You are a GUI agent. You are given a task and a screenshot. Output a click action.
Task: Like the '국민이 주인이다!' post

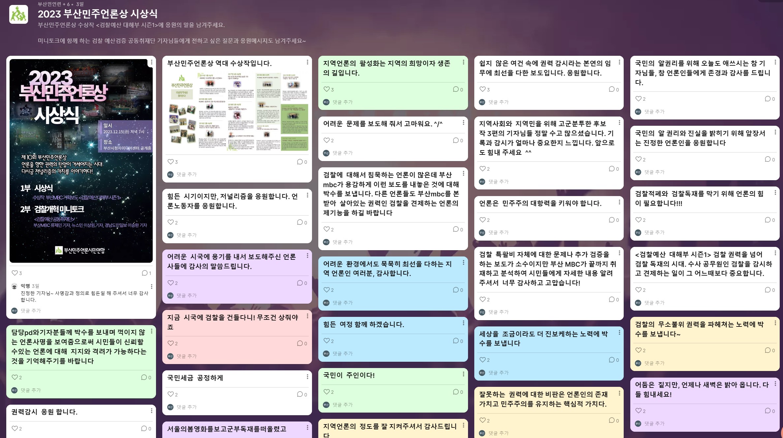pos(327,392)
